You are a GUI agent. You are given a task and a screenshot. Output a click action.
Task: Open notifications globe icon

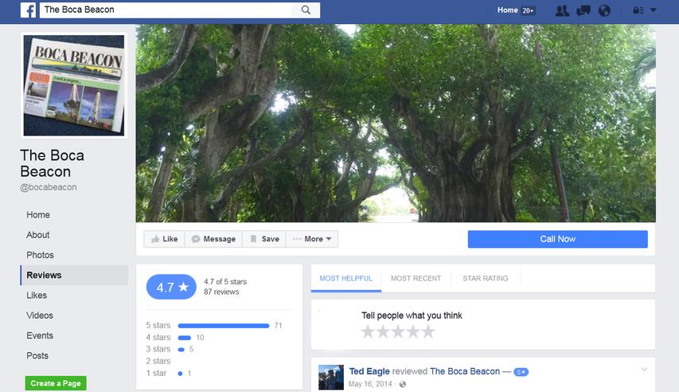click(x=604, y=10)
